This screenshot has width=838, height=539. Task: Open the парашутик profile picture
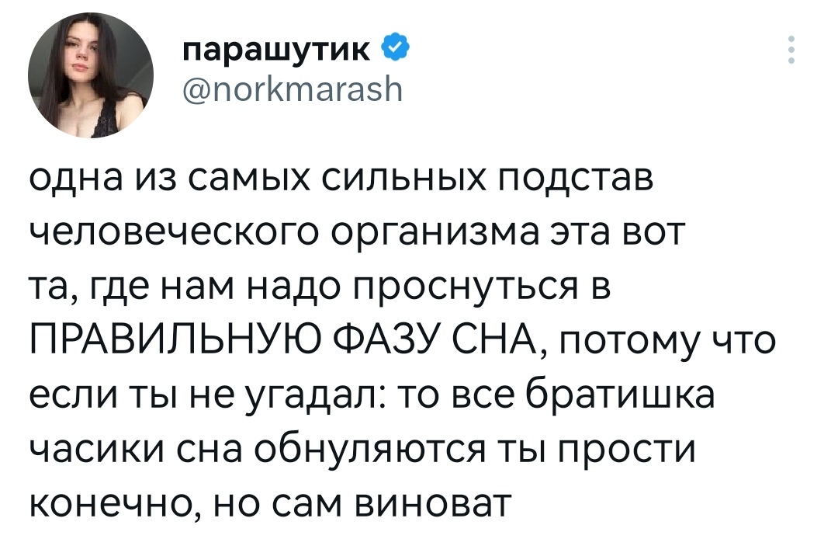[91, 75]
